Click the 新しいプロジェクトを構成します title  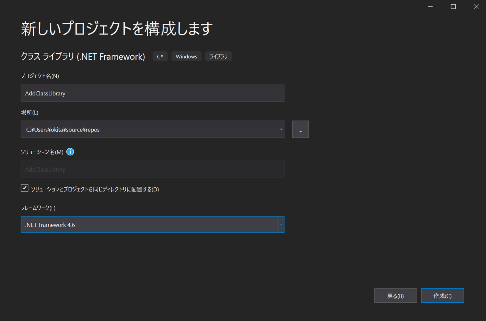[116, 28]
